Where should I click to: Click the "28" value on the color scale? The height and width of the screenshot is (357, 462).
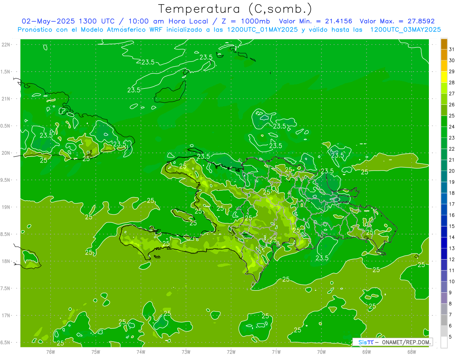click(x=452, y=82)
